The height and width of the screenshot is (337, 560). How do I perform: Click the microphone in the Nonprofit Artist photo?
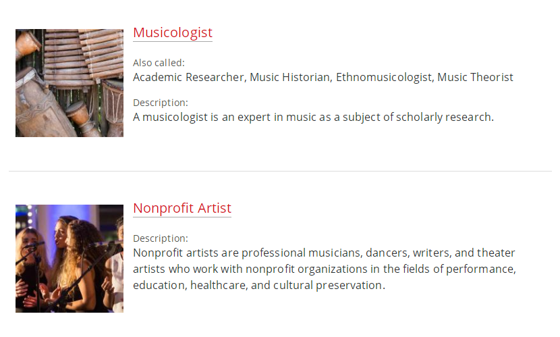coord(34,245)
